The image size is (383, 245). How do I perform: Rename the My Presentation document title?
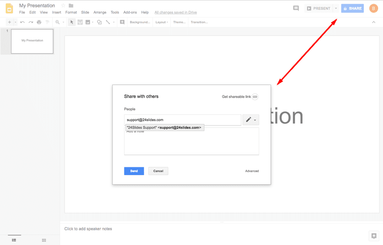pos(37,5)
